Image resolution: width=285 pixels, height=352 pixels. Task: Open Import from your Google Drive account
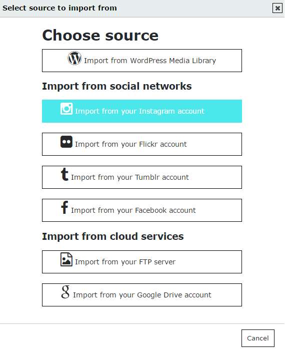[x=142, y=295]
